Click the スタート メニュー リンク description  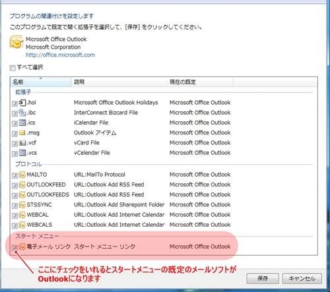(x=104, y=247)
